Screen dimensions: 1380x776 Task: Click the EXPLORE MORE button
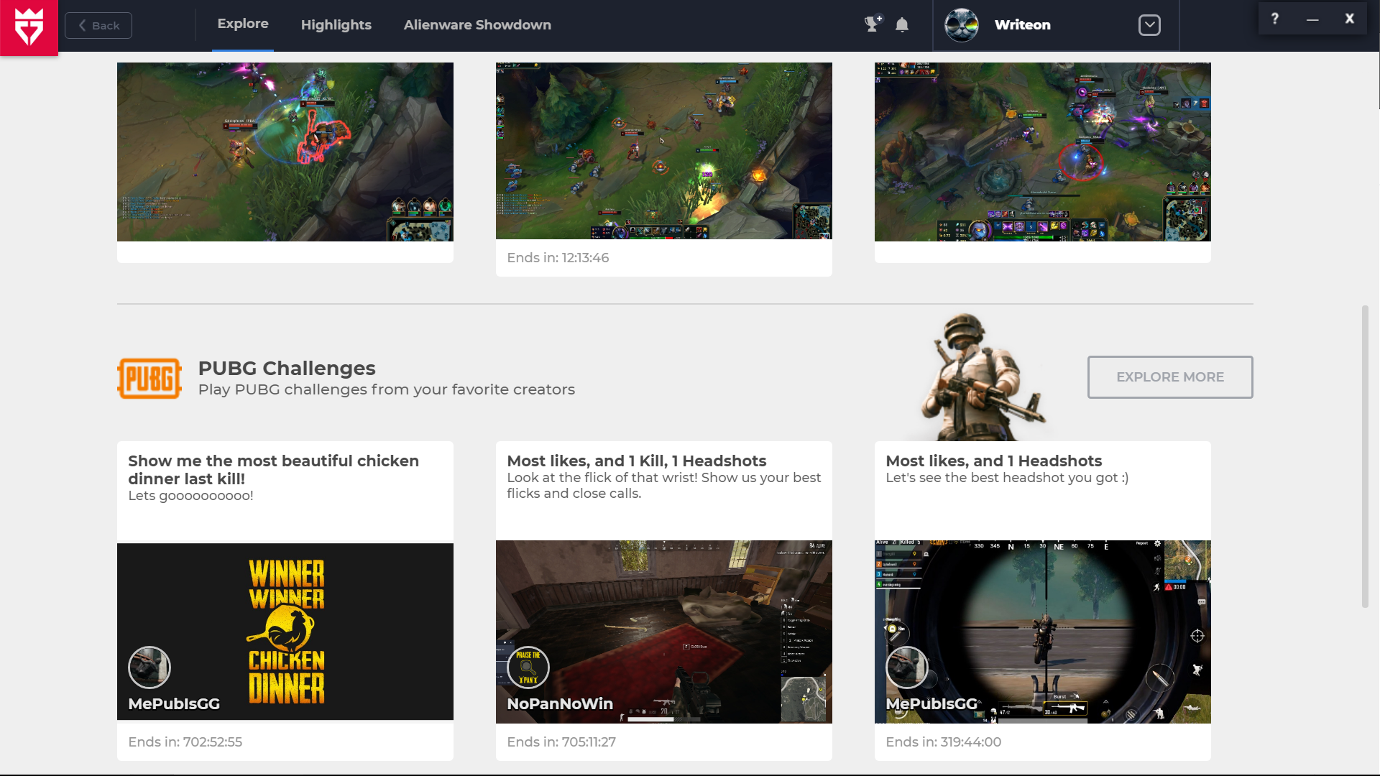click(x=1170, y=377)
